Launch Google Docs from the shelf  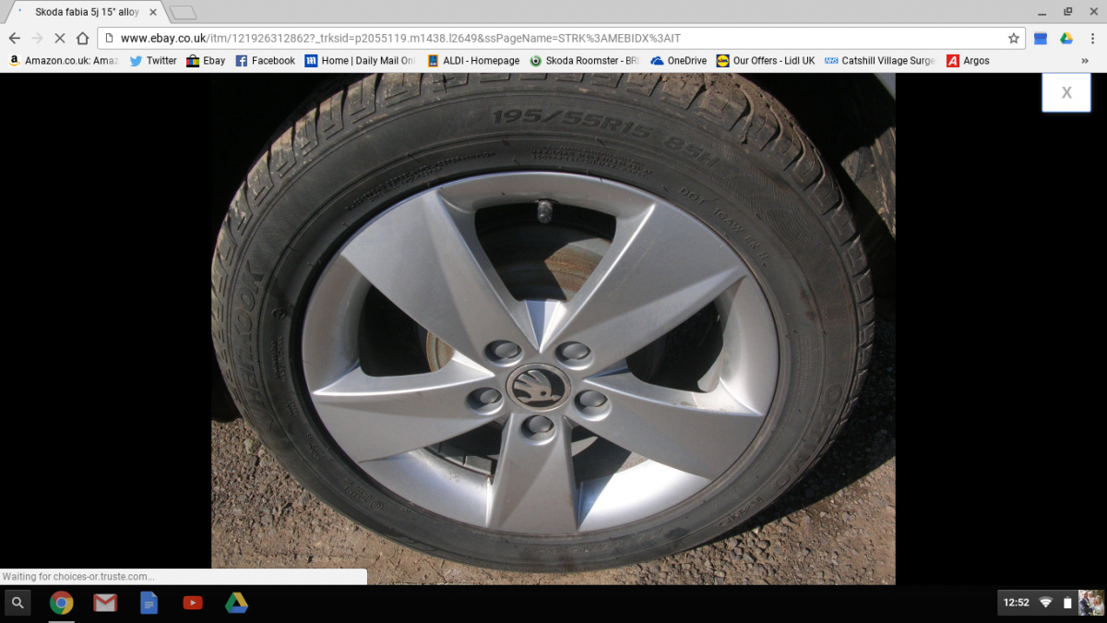tap(149, 603)
